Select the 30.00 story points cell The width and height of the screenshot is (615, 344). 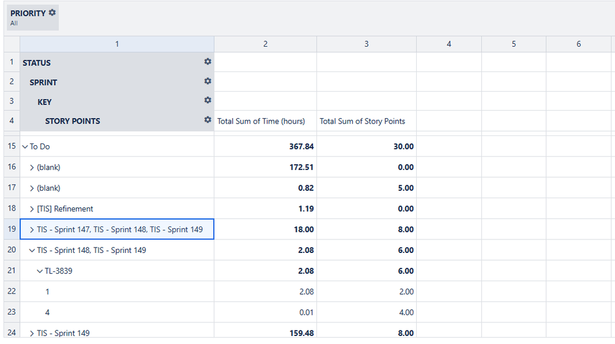click(366, 146)
